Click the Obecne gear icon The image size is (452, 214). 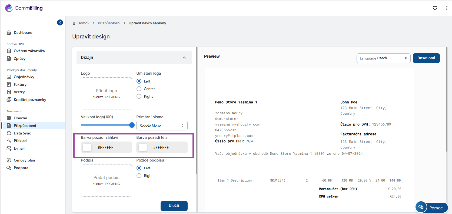pos(9,118)
